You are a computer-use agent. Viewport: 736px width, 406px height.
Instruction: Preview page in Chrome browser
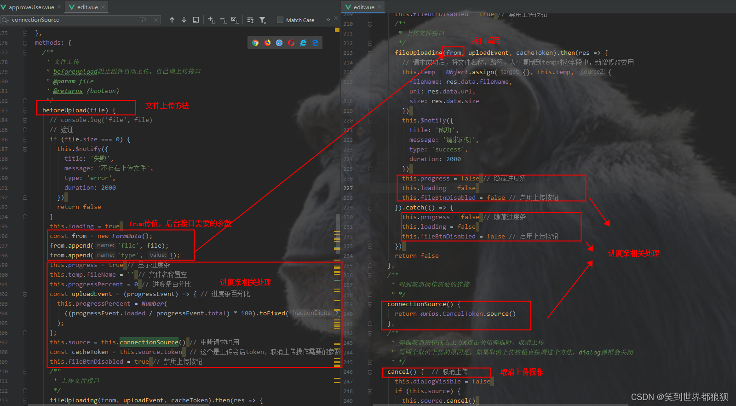[x=255, y=43]
